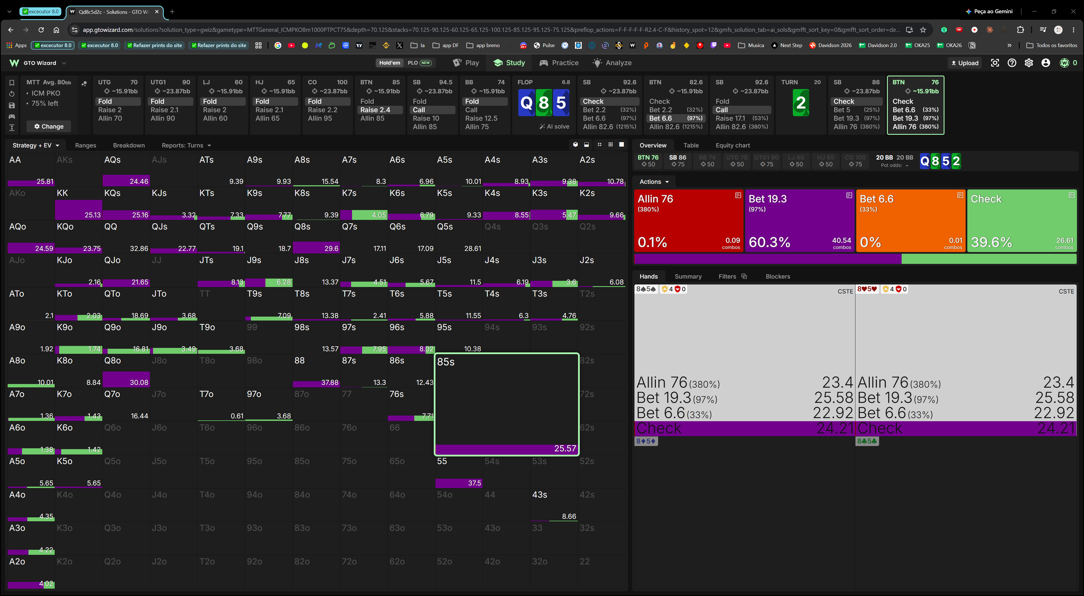Viewport: 1084px width, 596px height.
Task: Switch game type to Hold'em
Action: [x=390, y=63]
